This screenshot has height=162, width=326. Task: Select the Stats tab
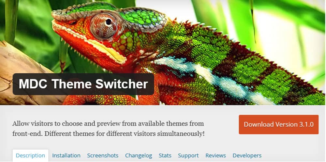tap(165, 155)
